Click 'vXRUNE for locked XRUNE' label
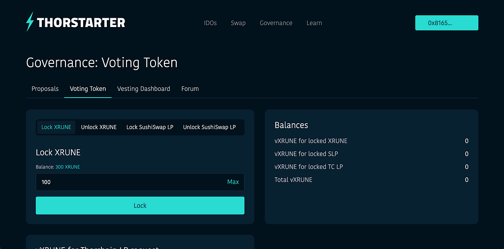This screenshot has width=504, height=249. tap(311, 141)
